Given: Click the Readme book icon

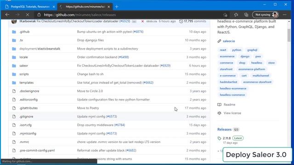Looking at the screenshot, I should 219,104.
